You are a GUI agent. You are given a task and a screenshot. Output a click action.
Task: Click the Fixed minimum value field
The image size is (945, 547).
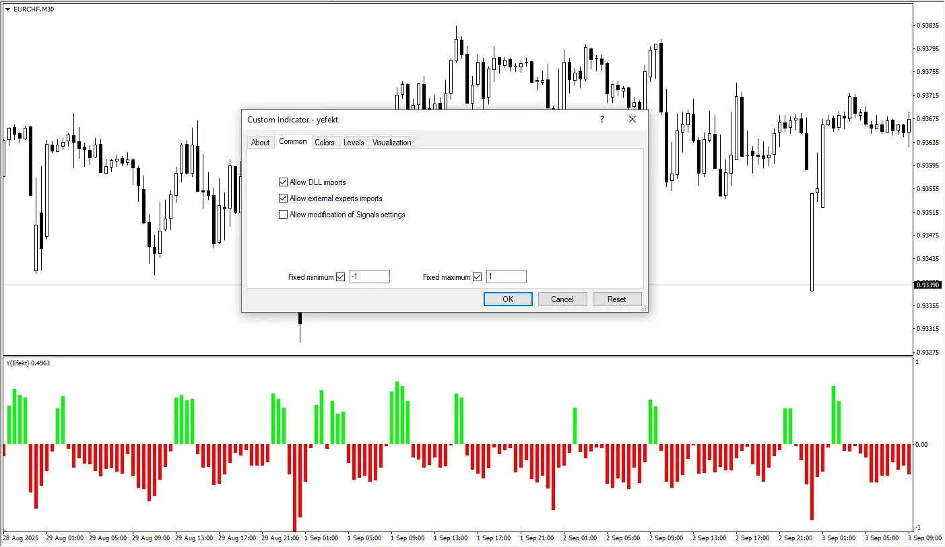point(369,277)
